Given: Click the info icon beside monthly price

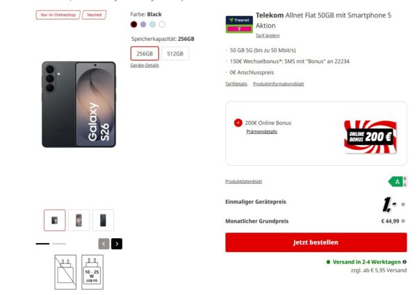Looking at the screenshot, I should click(x=403, y=221).
